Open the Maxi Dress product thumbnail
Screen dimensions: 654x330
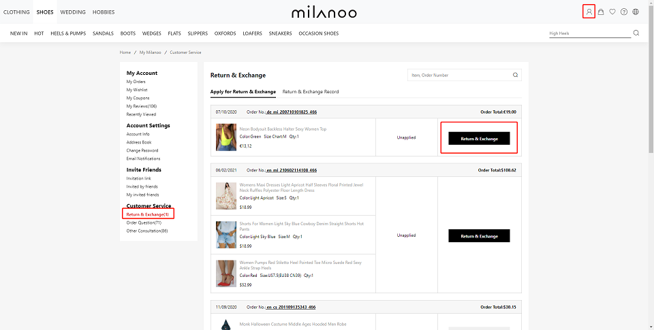[226, 196]
